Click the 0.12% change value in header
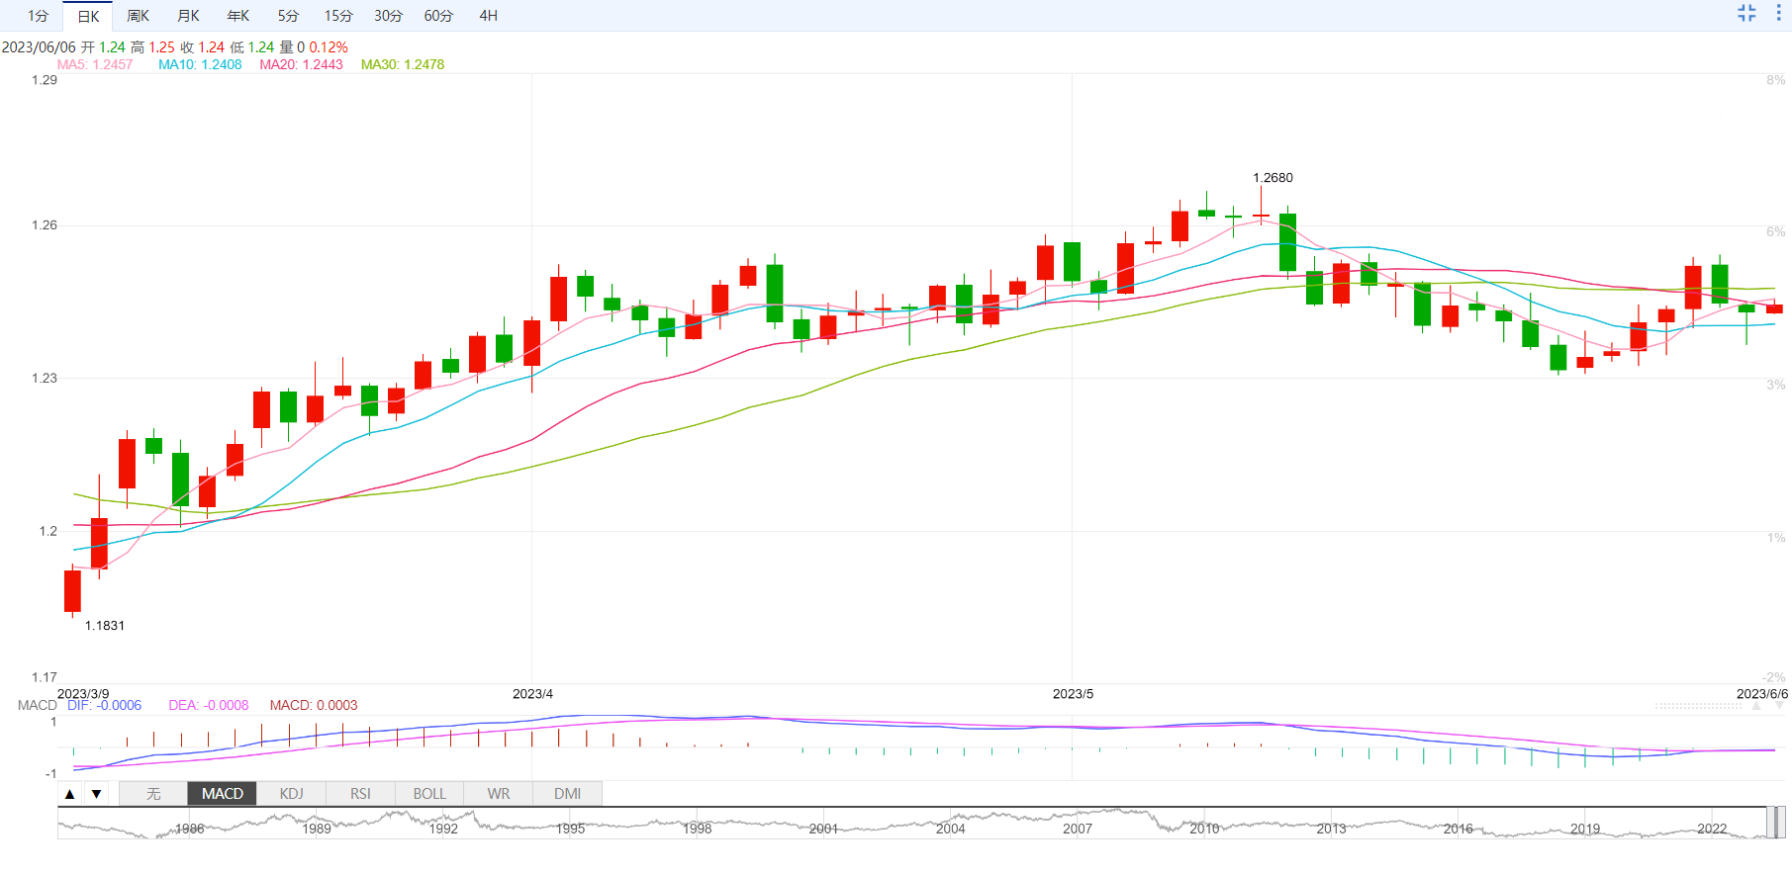This screenshot has height=876, width=1792. pos(329,47)
